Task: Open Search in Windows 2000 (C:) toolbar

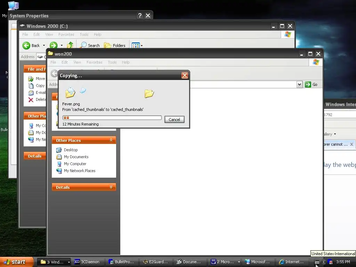Action: click(90, 46)
